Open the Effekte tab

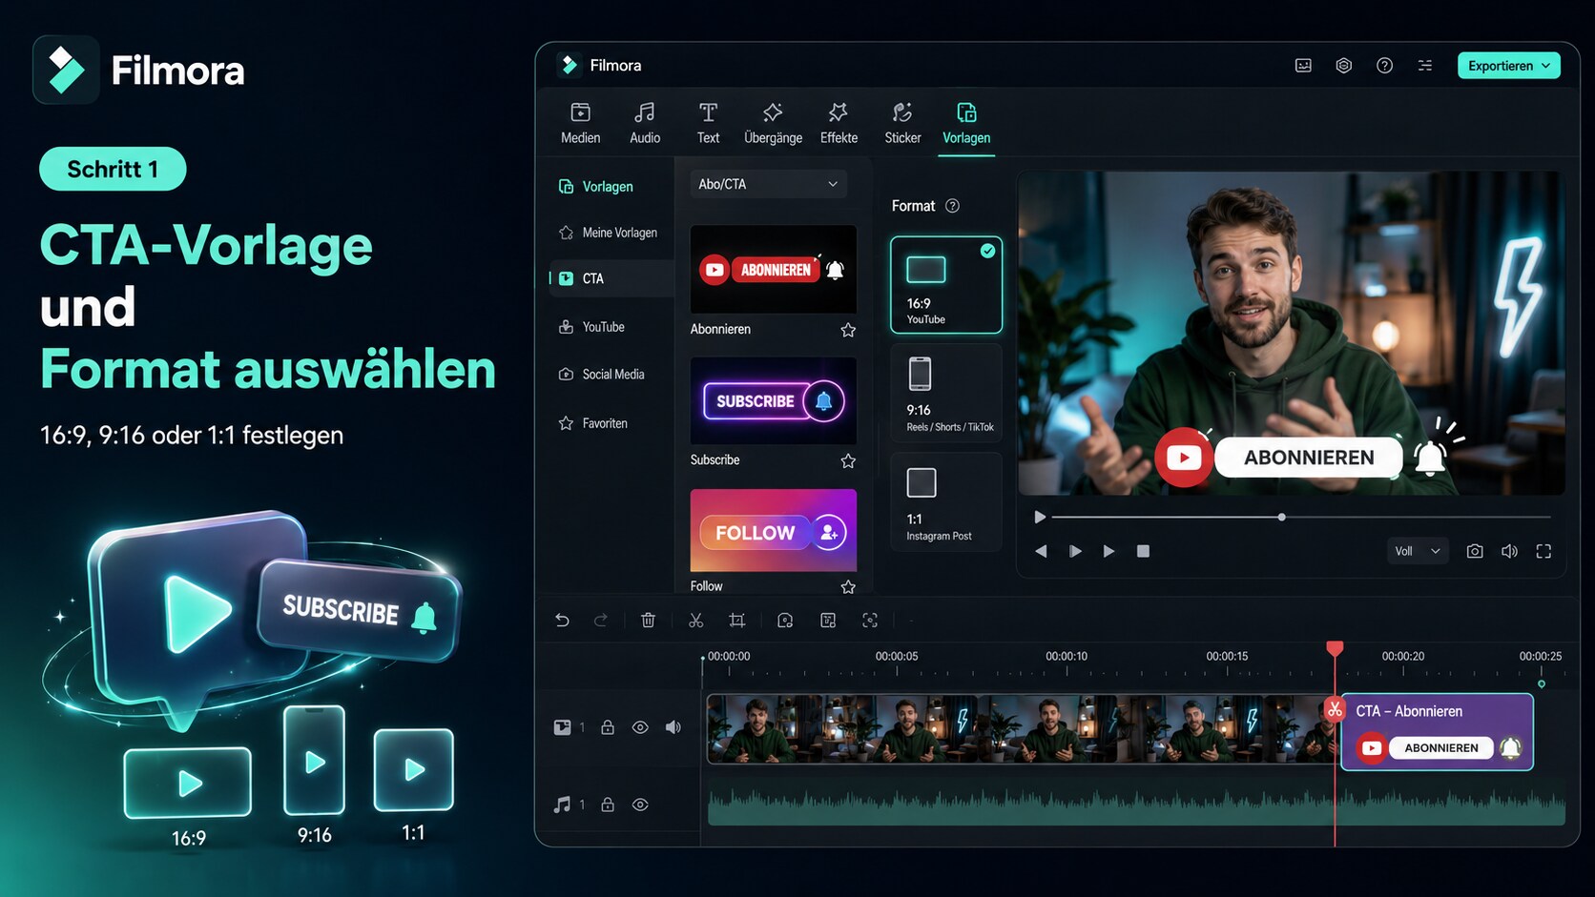(839, 124)
